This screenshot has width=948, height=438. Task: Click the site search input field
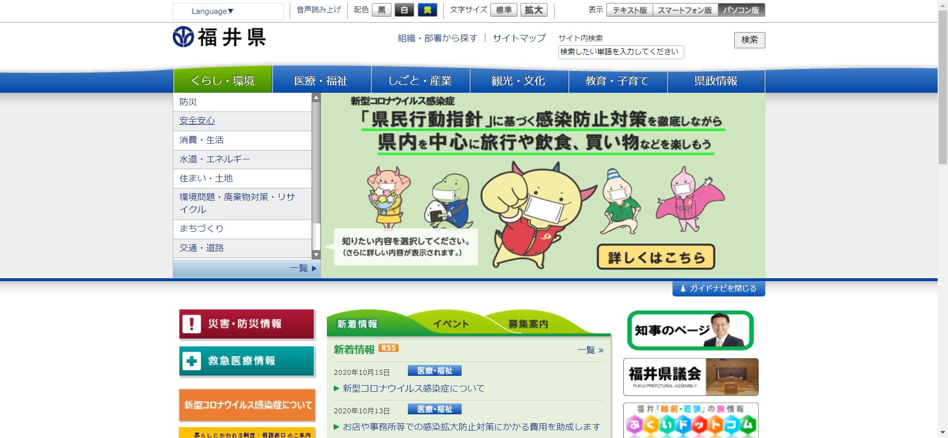point(621,52)
